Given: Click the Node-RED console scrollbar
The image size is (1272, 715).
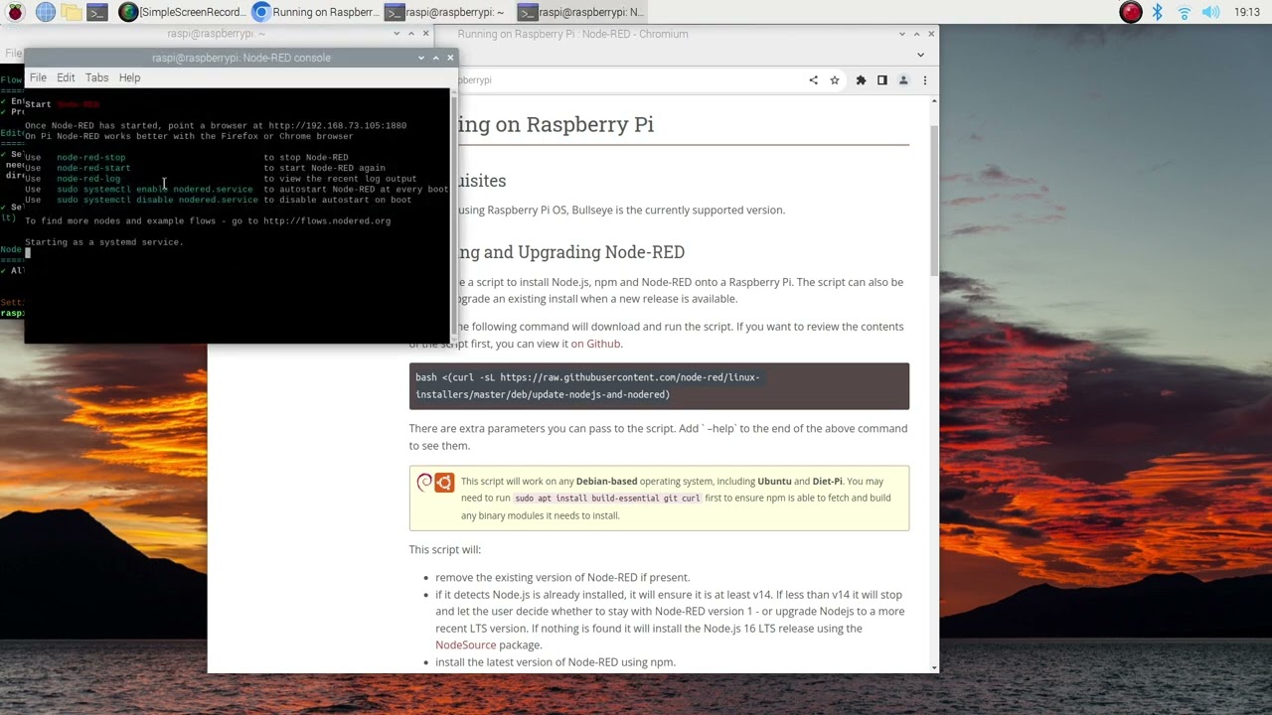Looking at the screenshot, I should click(454, 214).
